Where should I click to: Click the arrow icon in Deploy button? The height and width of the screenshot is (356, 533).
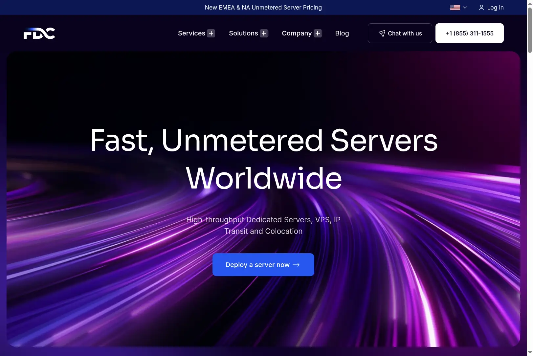click(x=296, y=265)
